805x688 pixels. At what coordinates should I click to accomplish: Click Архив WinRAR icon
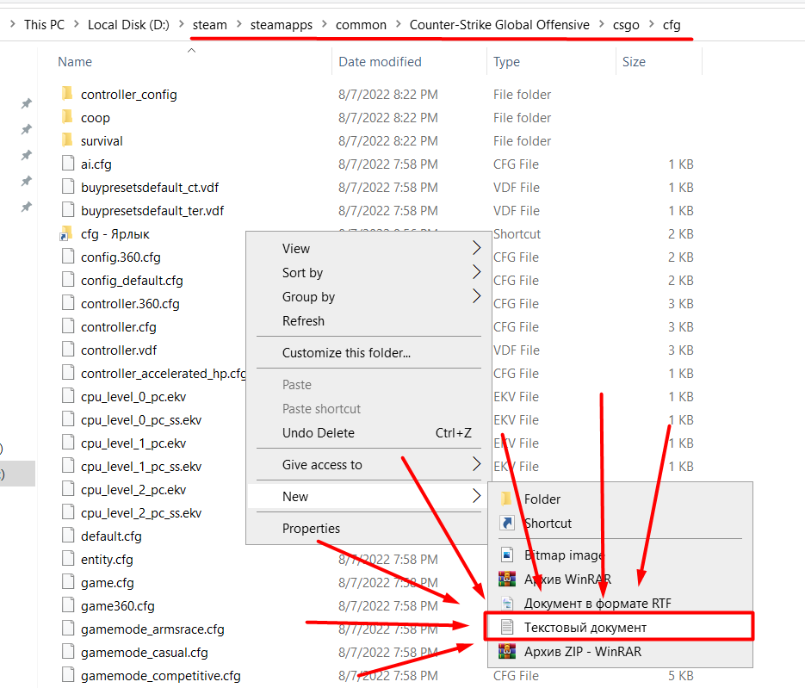click(507, 579)
